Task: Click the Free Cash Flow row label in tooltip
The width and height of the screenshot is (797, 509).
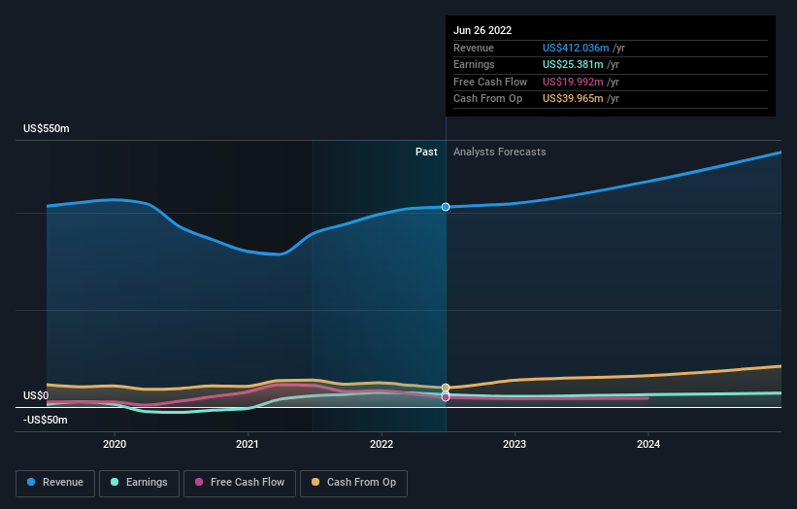Action: tap(490, 82)
